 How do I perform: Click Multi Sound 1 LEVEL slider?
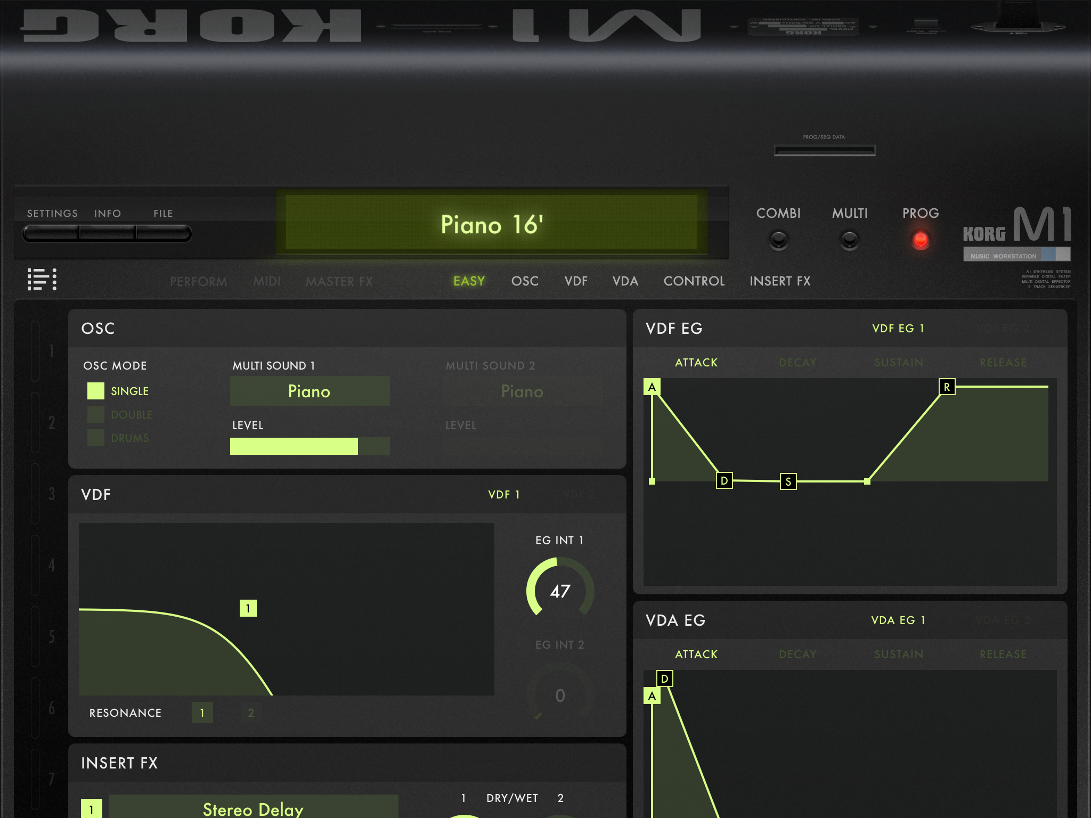point(310,446)
